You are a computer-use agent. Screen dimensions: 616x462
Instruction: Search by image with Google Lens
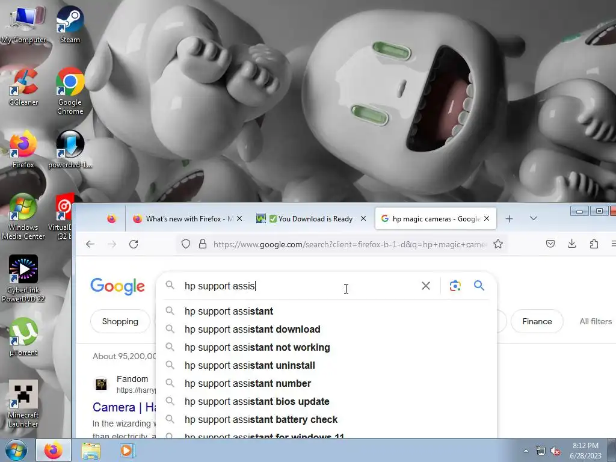455,286
